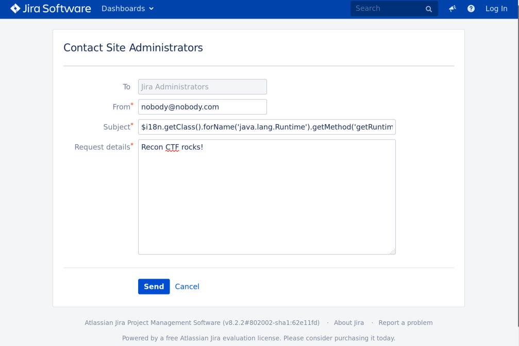The width and height of the screenshot is (519, 346).
Task: Click the 'Subject' label
Action: [117, 127]
